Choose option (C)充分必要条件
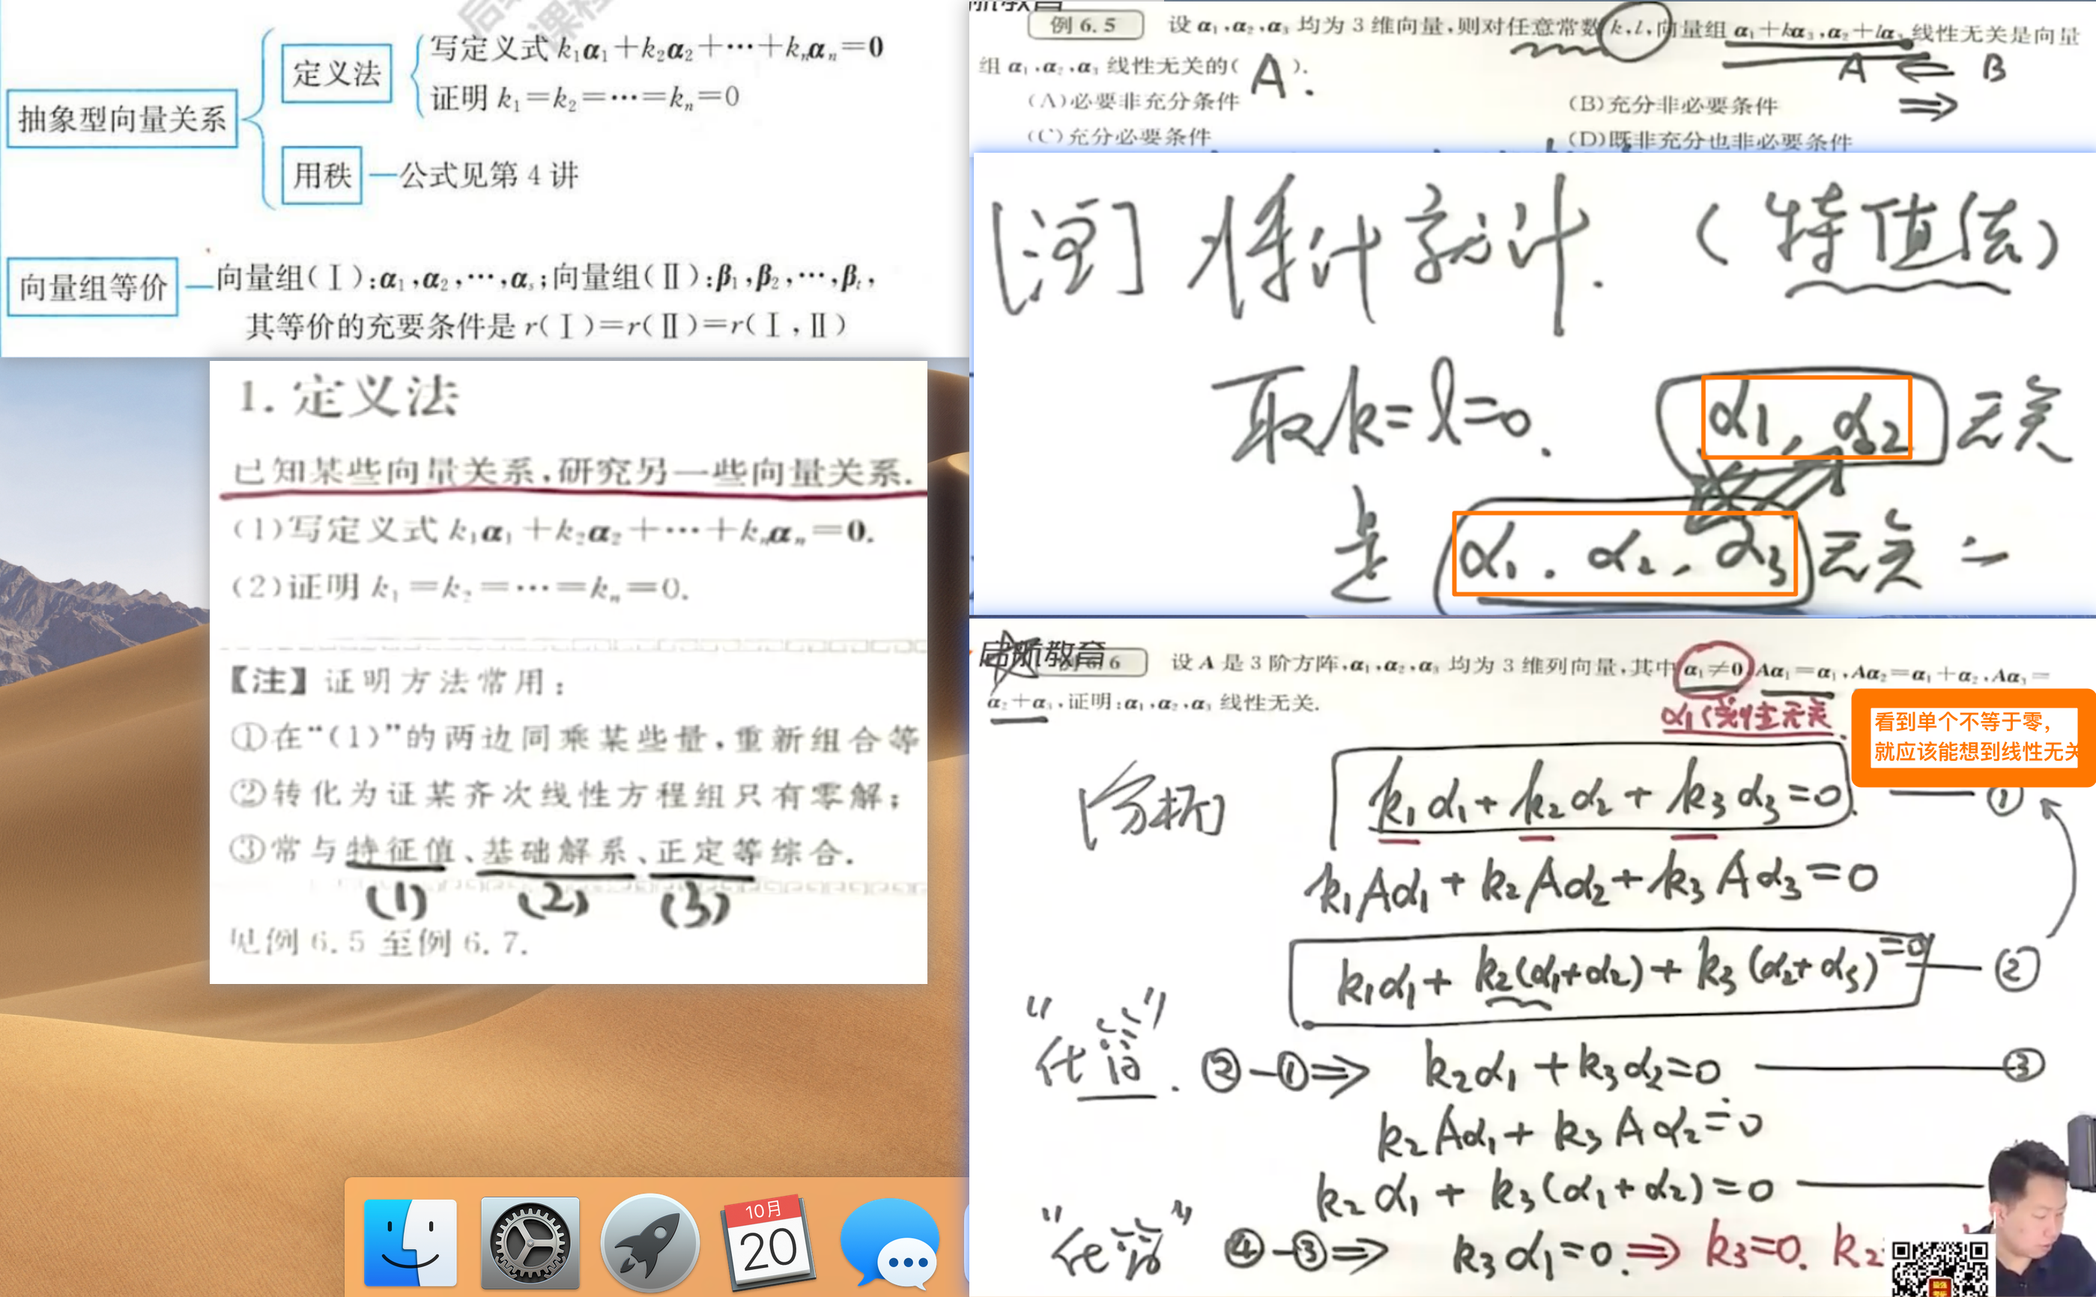The width and height of the screenshot is (2096, 1297). [1118, 136]
